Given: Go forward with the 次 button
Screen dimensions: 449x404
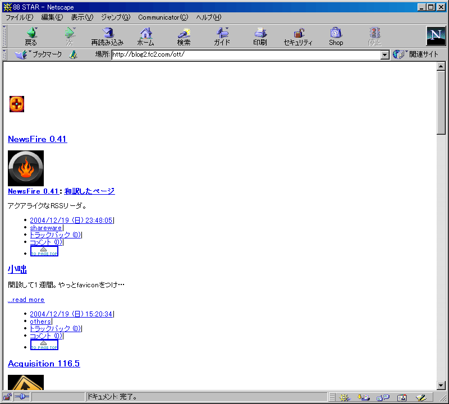Looking at the screenshot, I should click(70, 36).
